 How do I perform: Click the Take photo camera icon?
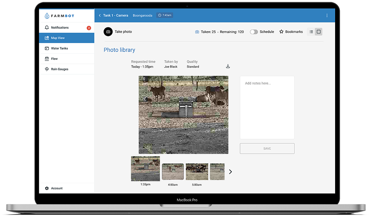point(108,32)
